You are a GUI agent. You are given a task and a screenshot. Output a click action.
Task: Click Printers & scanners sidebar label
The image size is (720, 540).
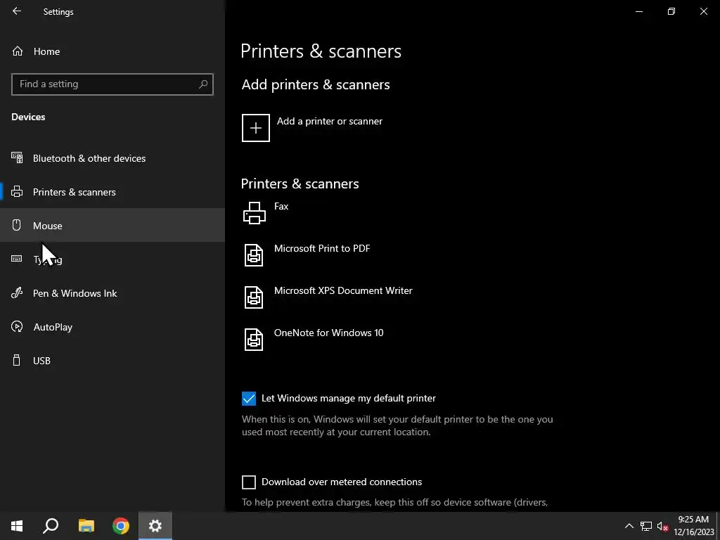click(74, 192)
